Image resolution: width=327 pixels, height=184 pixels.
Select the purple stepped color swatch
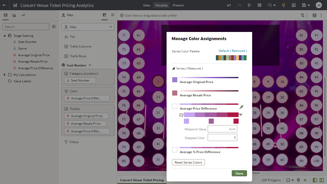point(211,121)
